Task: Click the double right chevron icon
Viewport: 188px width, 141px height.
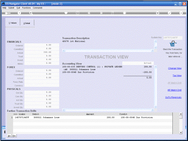Action: click(101, 13)
